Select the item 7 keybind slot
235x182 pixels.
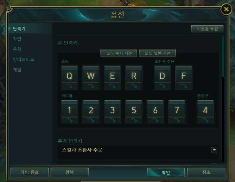pos(177,108)
